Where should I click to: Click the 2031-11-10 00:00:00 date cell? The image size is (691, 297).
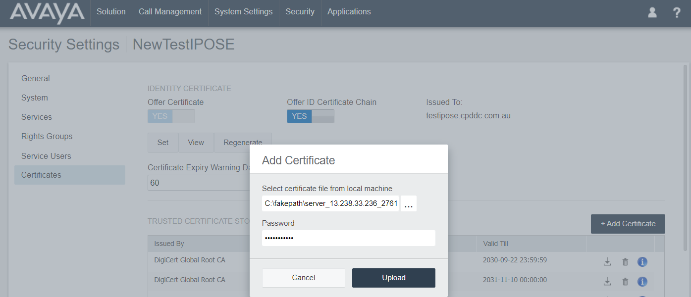(x=515, y=280)
